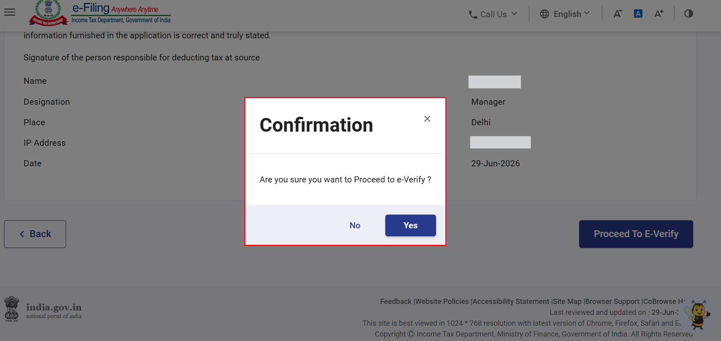Open the bee chatbot assistant
721x341 pixels.
698,314
